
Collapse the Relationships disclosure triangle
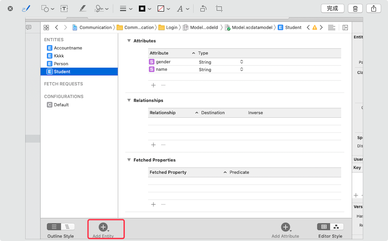point(129,100)
